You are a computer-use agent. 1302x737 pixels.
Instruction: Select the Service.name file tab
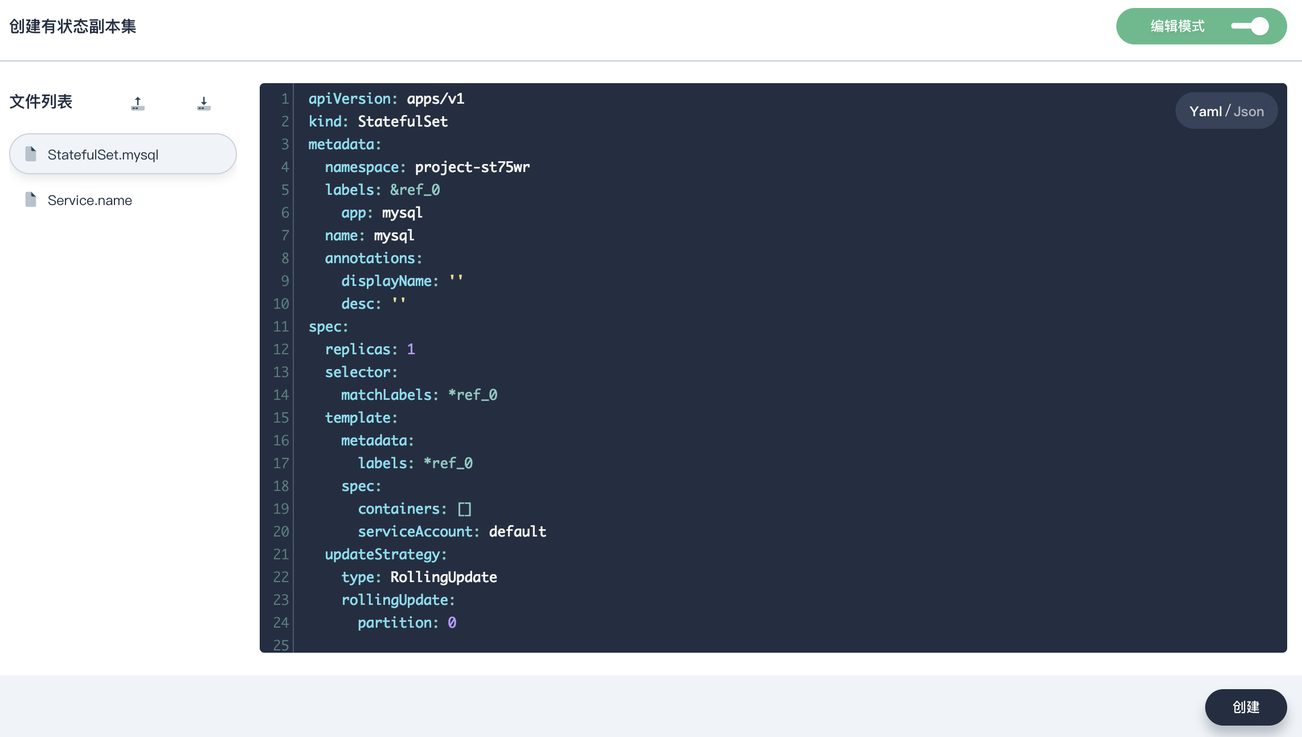click(x=89, y=199)
